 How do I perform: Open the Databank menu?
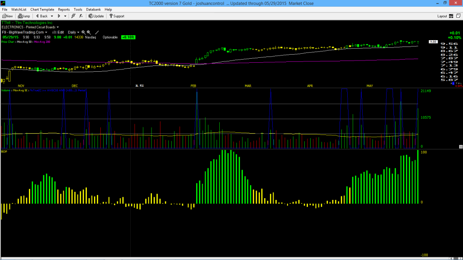(93, 9)
